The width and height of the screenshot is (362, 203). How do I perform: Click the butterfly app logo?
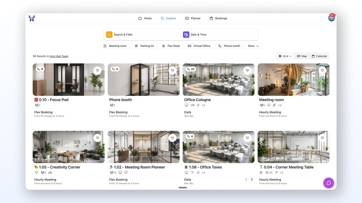[32, 18]
